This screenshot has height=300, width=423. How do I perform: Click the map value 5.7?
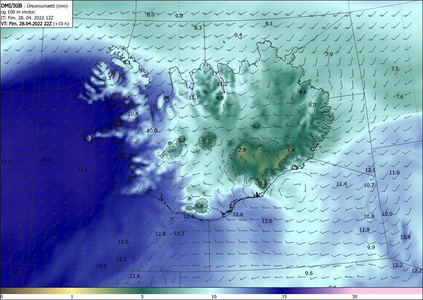coord(182,140)
